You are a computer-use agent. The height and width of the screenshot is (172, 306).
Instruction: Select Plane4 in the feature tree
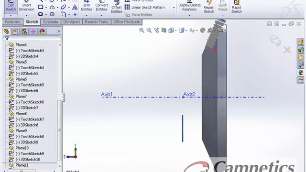pos(21,45)
